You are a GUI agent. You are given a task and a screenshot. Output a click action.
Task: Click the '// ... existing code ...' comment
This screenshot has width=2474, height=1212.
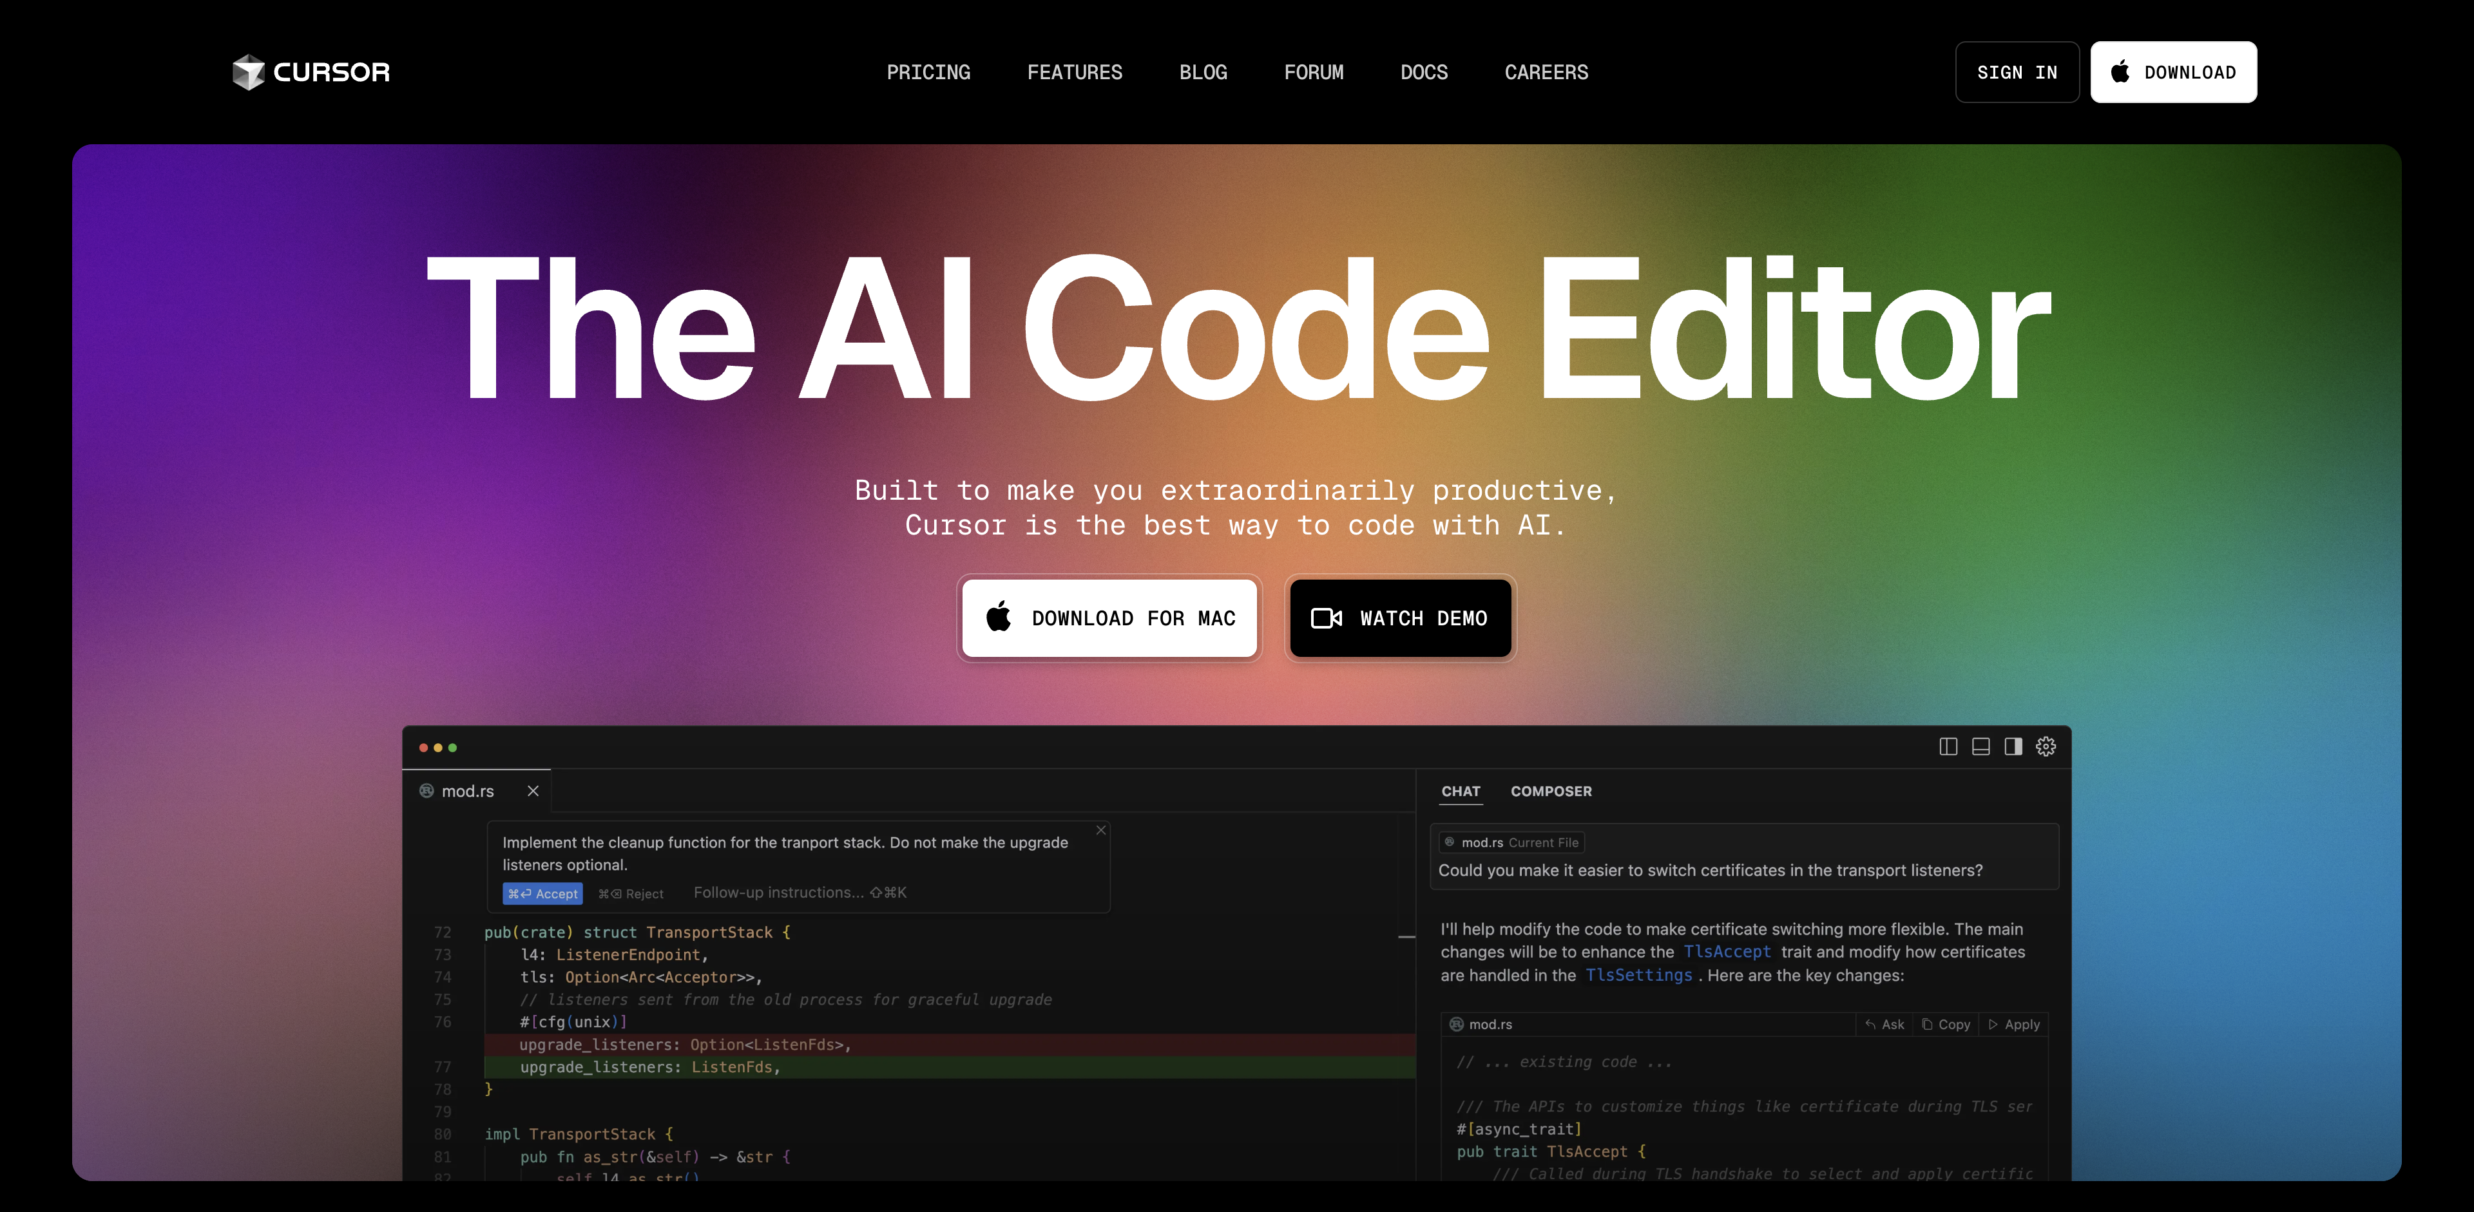coord(1564,1061)
